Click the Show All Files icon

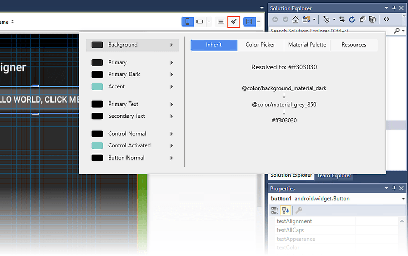372,19
